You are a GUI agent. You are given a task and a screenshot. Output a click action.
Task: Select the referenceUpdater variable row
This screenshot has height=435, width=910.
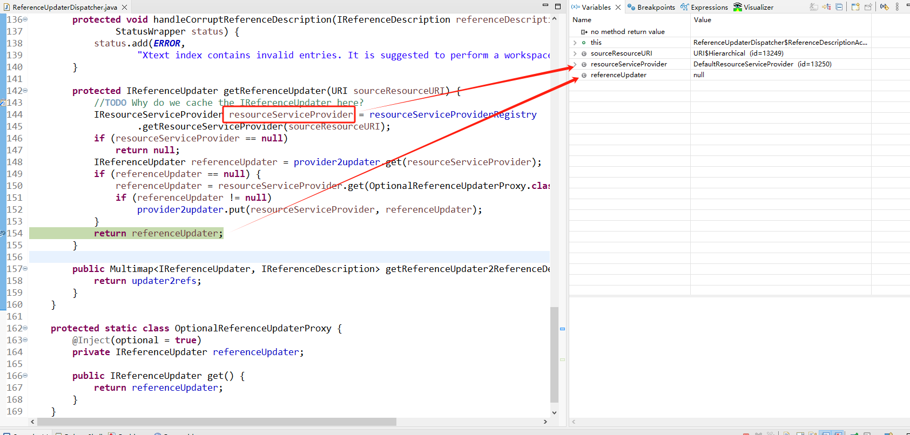618,75
